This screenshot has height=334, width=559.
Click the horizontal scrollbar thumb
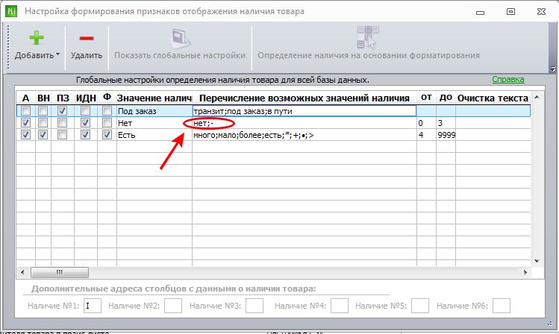click(x=60, y=272)
